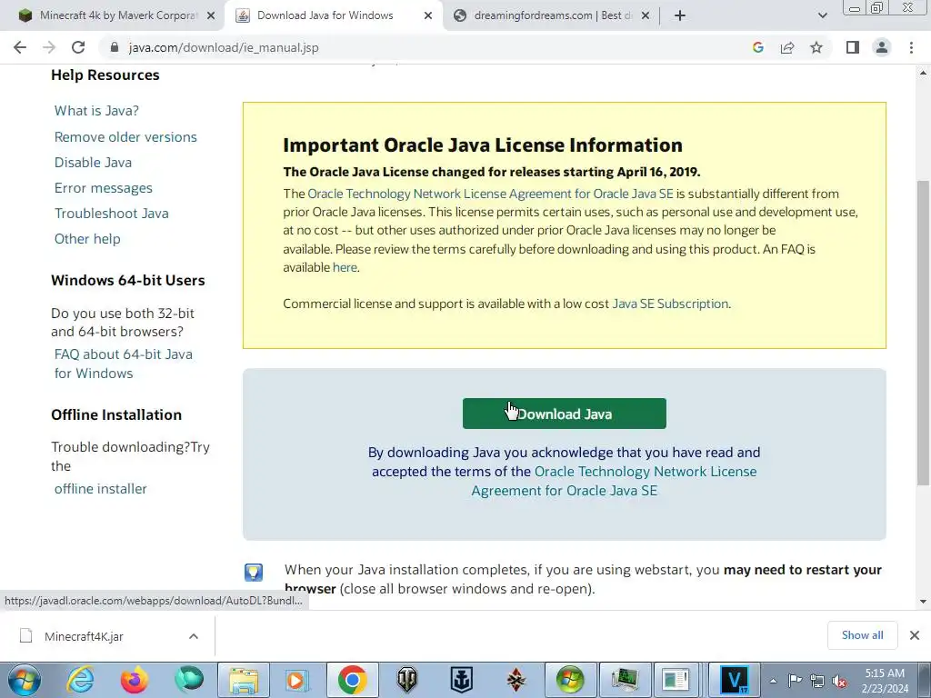Go back using the browser back arrow
This screenshot has width=931, height=698.
tap(20, 47)
